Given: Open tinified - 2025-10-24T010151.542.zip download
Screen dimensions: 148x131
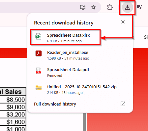Looking at the screenshot, I should [80, 90].
